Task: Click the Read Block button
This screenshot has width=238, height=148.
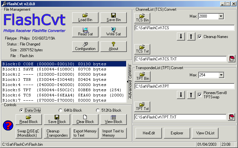Action: (x=29, y=119)
